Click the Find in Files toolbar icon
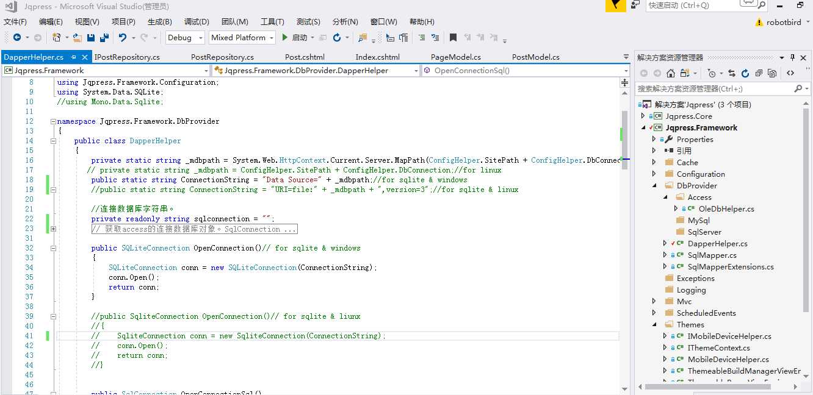The image size is (813, 395). (x=363, y=38)
